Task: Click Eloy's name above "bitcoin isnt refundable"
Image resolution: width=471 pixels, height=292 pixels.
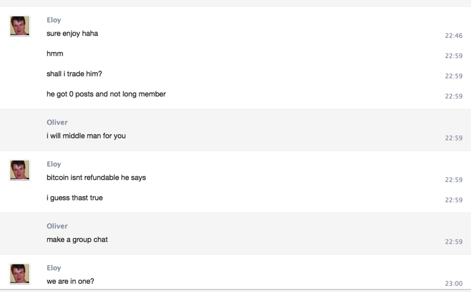Action: coord(54,165)
